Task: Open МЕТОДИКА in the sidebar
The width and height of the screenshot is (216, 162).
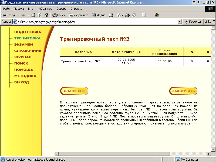Action: point(25,76)
